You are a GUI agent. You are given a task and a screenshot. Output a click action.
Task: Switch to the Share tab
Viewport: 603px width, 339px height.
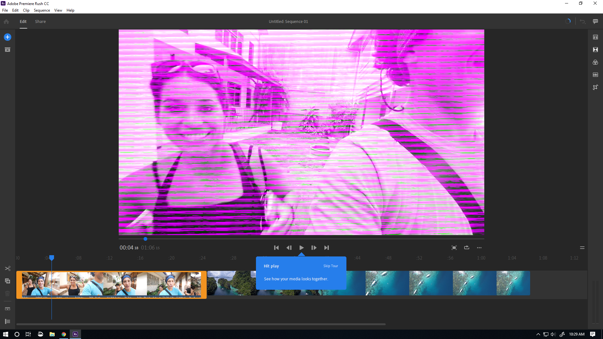(x=41, y=21)
